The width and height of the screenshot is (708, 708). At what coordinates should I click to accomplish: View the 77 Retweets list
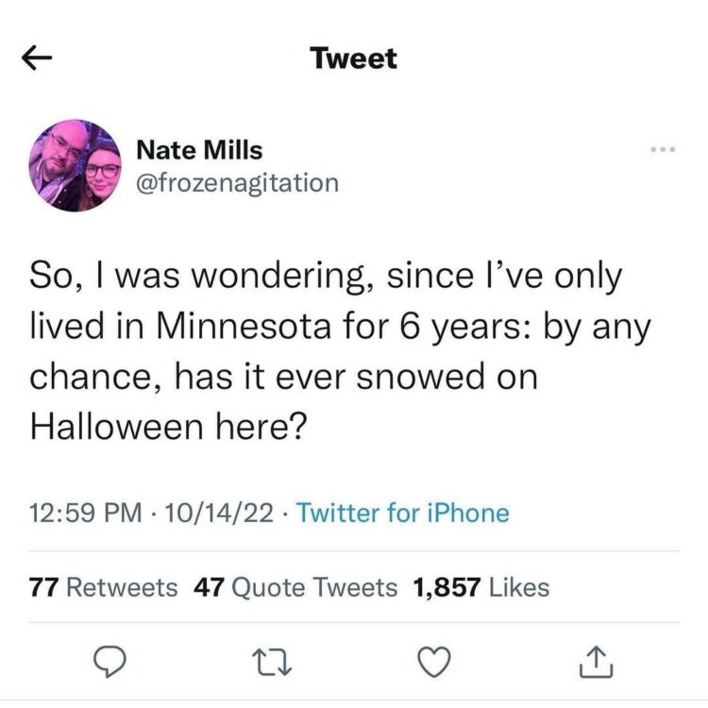104,587
